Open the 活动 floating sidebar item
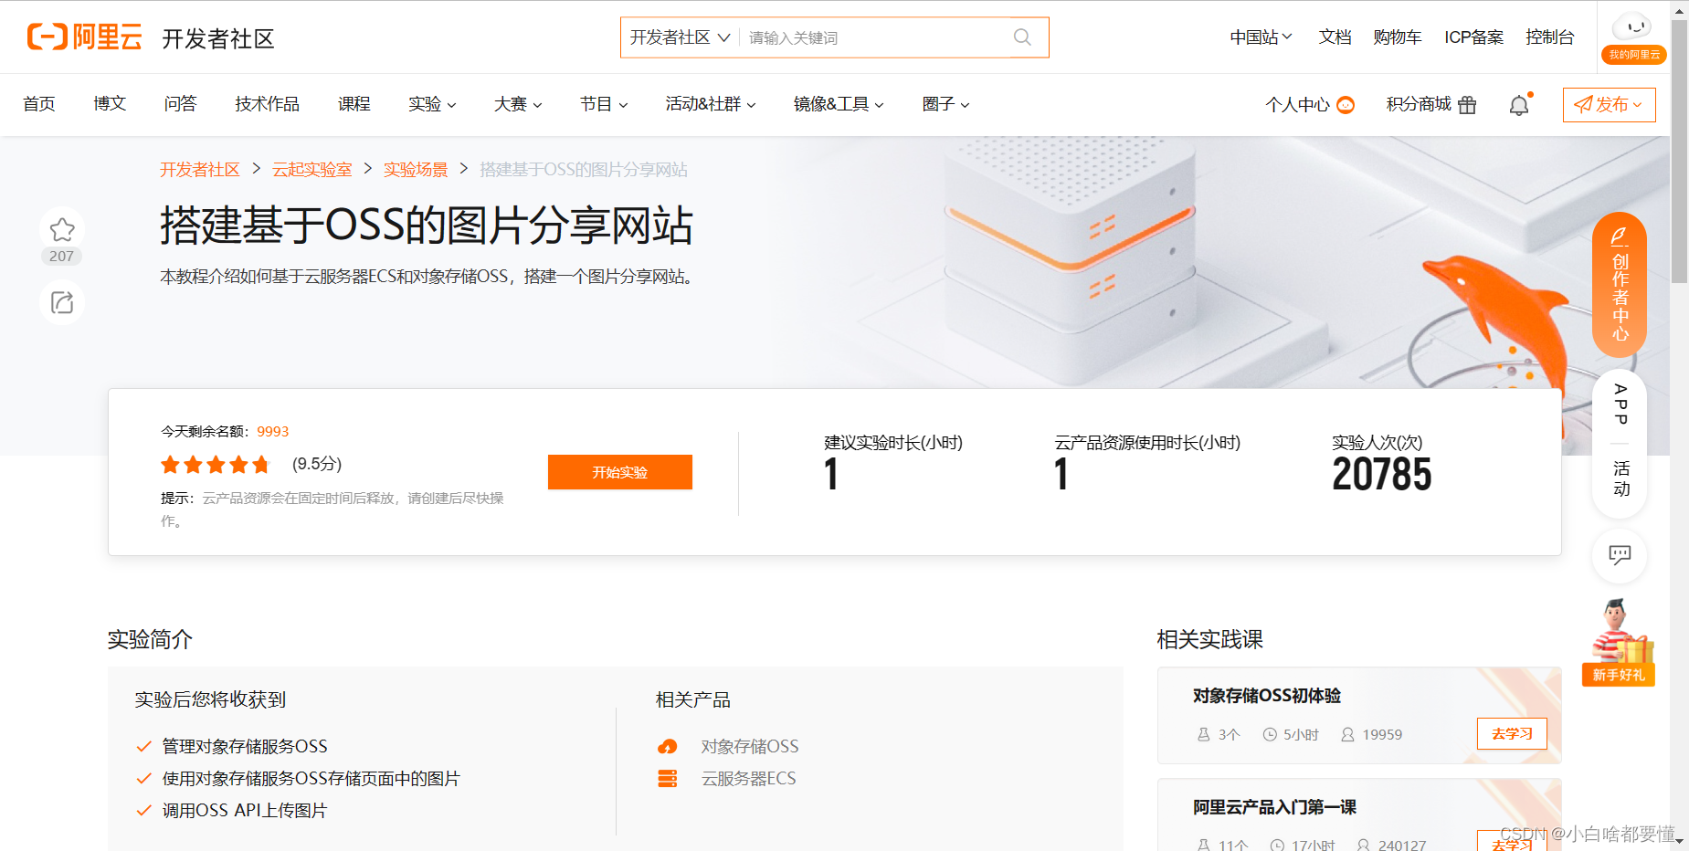Image resolution: width=1689 pixels, height=851 pixels. pos(1620,478)
